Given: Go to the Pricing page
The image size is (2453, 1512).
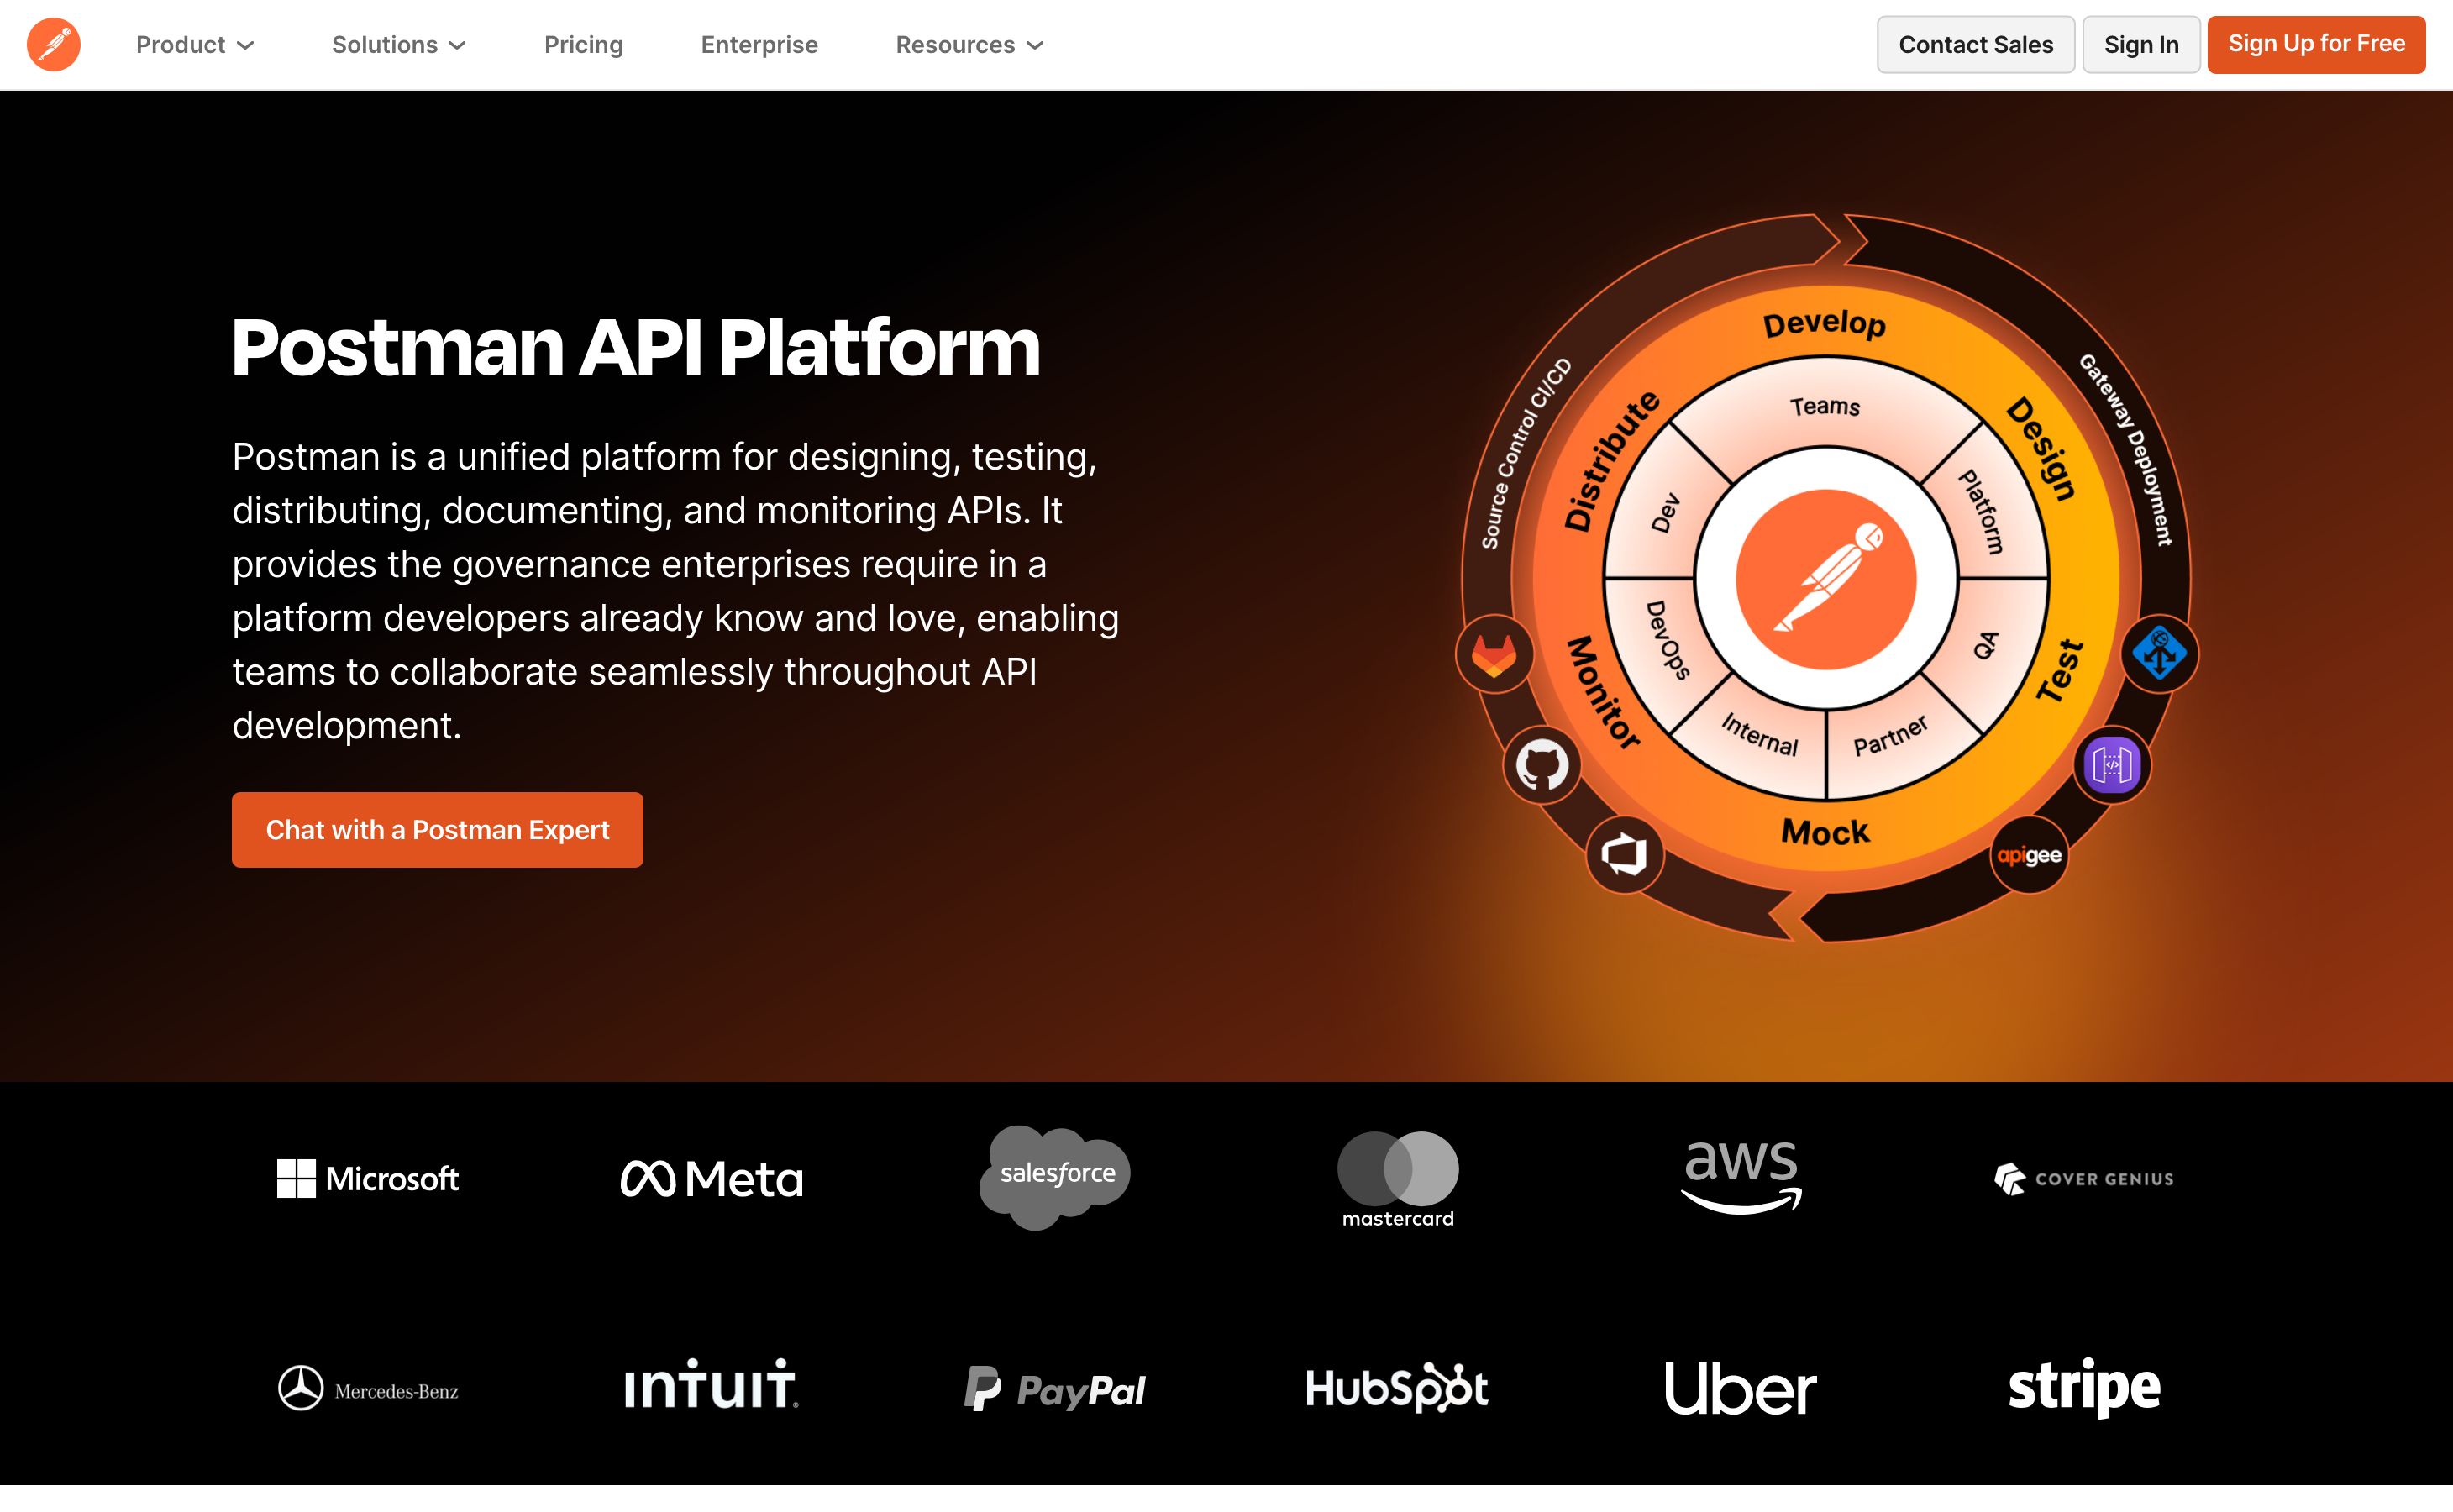Looking at the screenshot, I should (x=584, y=45).
